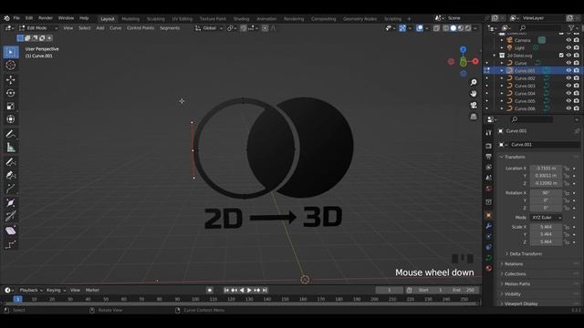Click the red X axis on the navigation gizmo
This screenshot has width=584, height=328.
(x=475, y=61)
